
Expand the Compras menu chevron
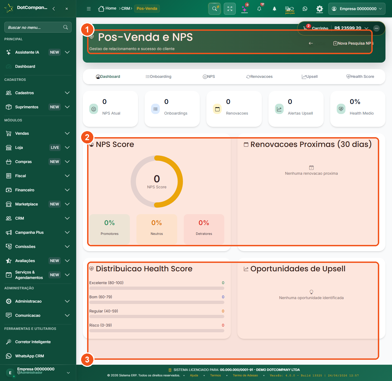tap(67, 162)
